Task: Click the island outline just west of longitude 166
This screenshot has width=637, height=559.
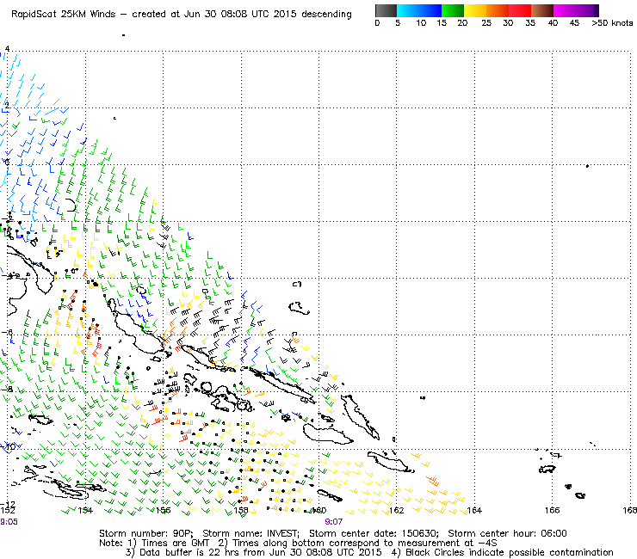Action: (547, 470)
